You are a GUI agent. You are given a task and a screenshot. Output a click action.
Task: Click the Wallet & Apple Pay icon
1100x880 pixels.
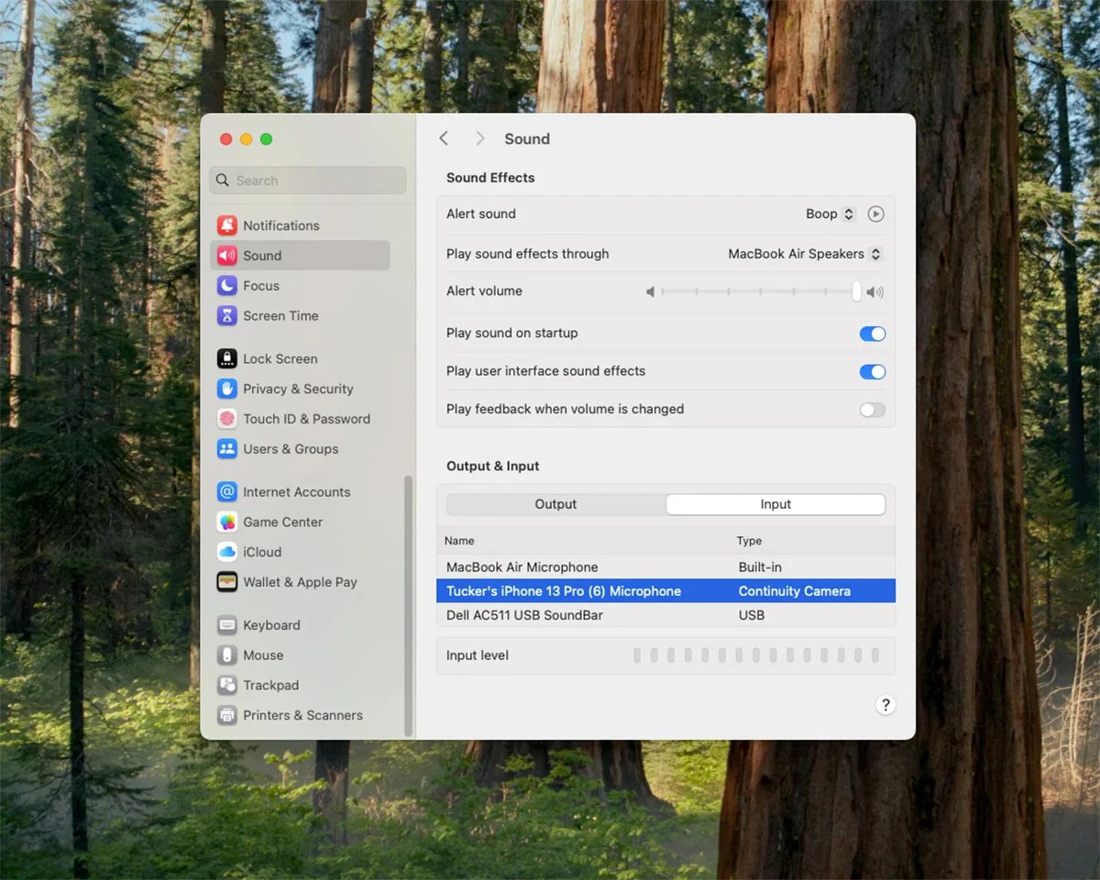tap(226, 582)
